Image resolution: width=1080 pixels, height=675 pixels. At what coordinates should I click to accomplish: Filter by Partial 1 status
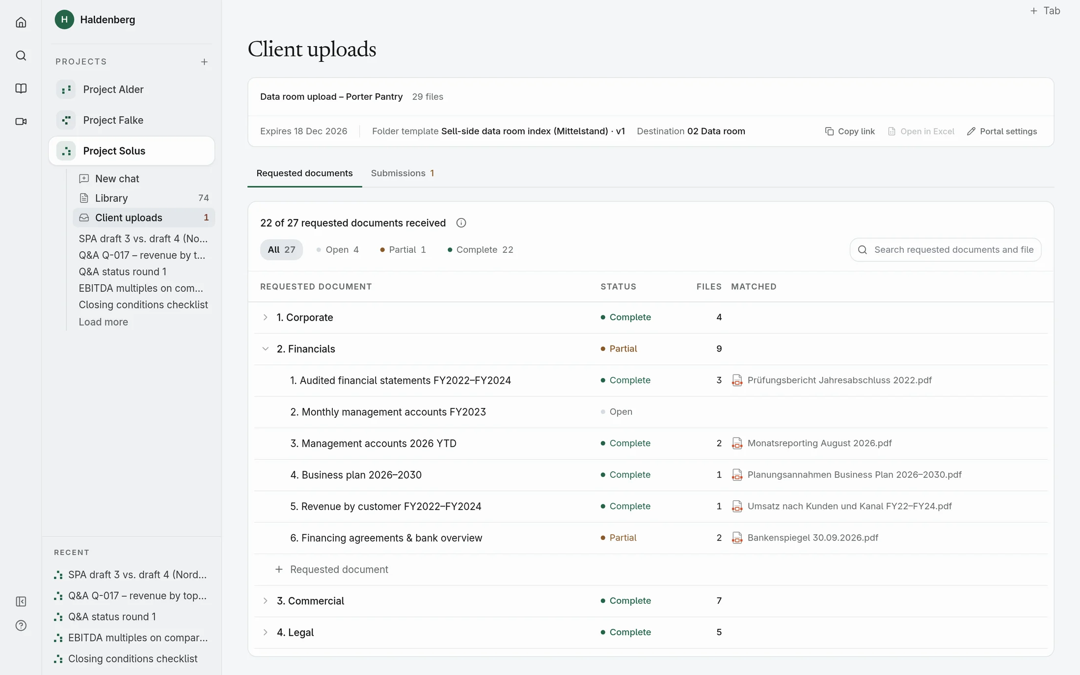[403, 250]
